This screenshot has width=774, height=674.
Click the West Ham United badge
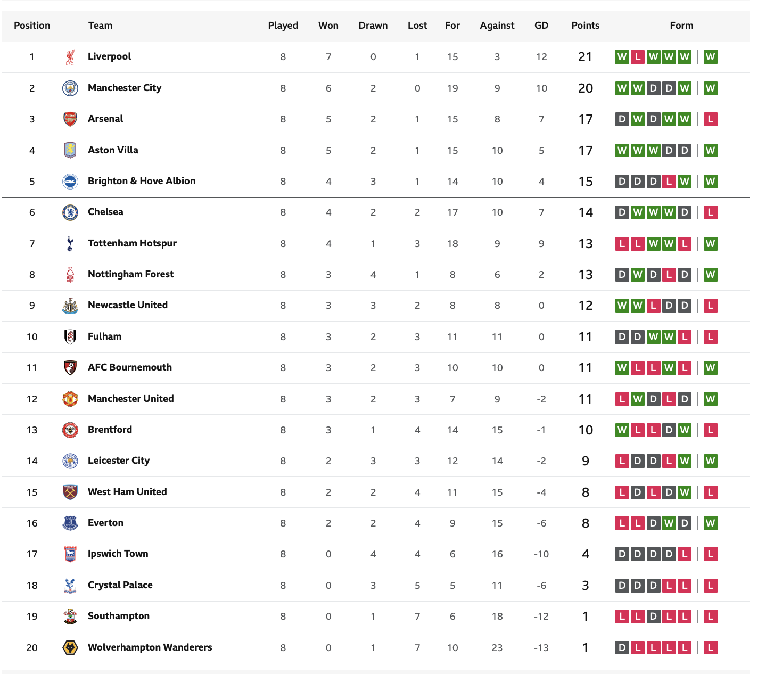70,492
